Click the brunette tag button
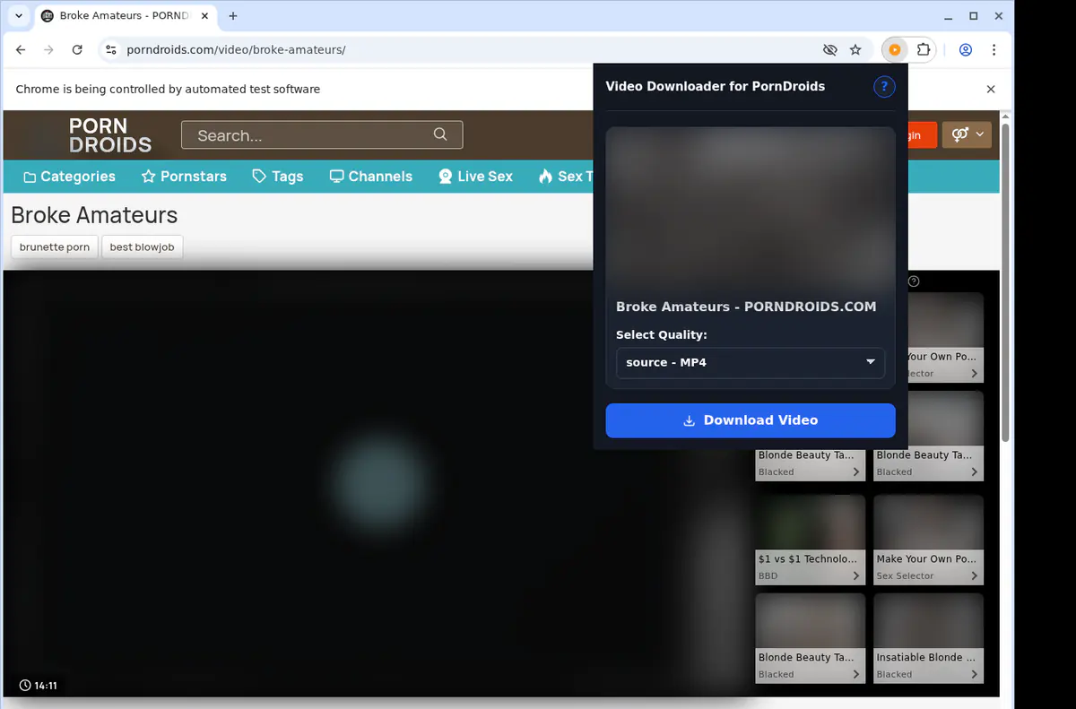 [x=55, y=247]
